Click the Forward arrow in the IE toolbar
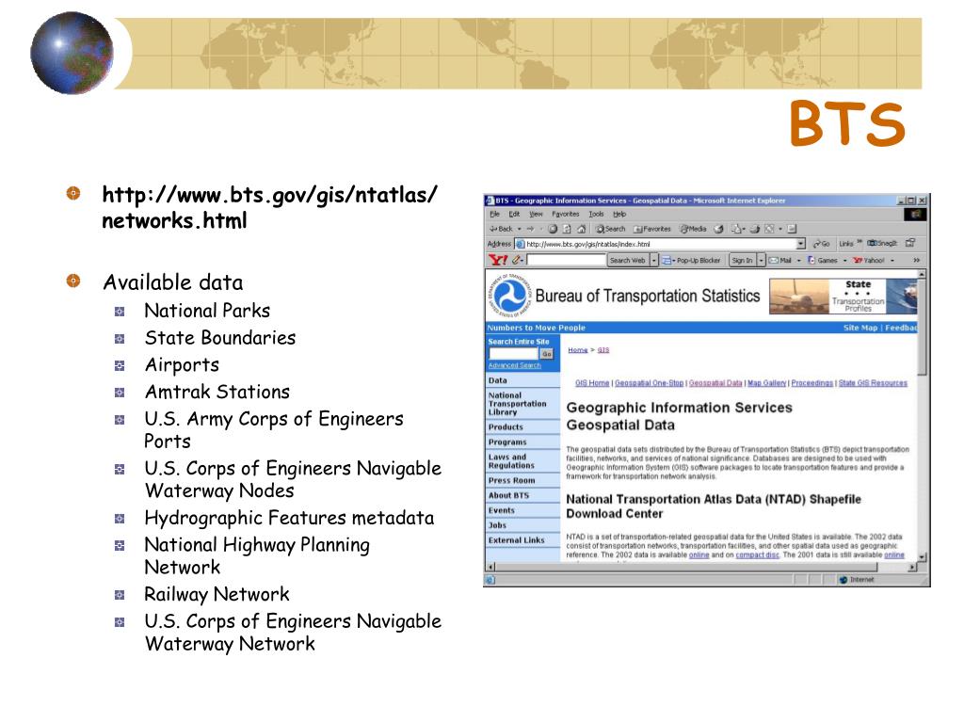 (x=530, y=229)
